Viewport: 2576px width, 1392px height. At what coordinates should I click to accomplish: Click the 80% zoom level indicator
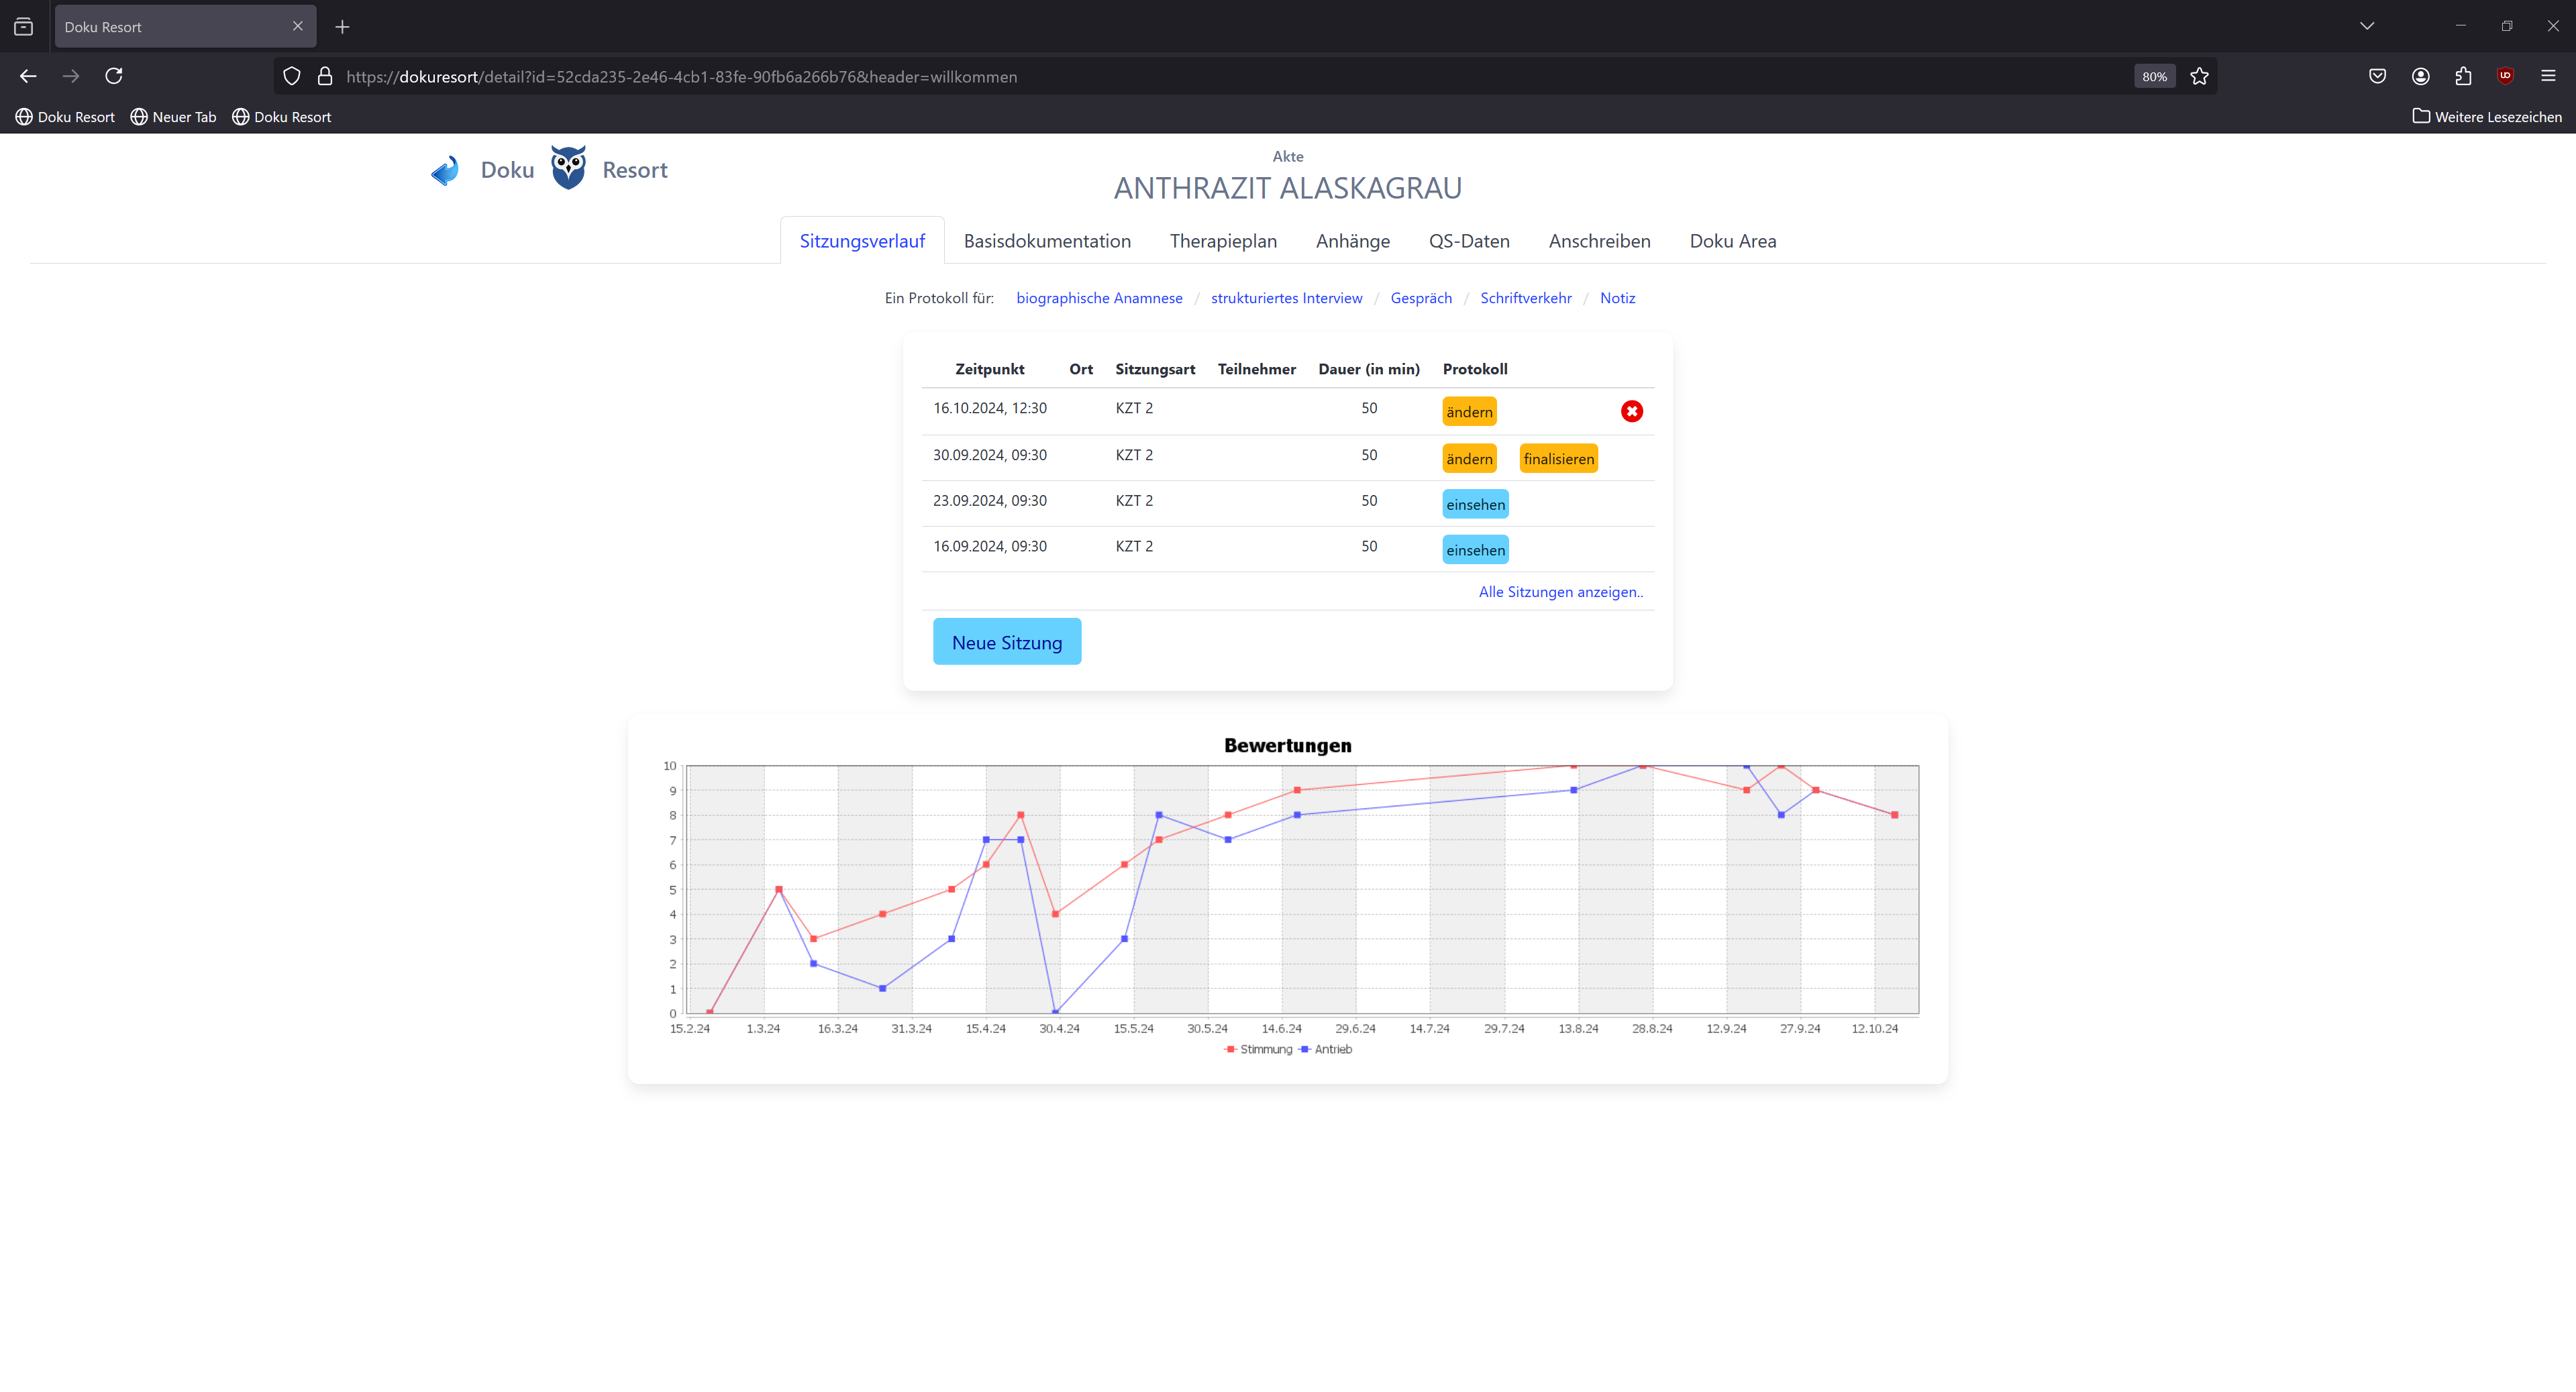[2154, 76]
